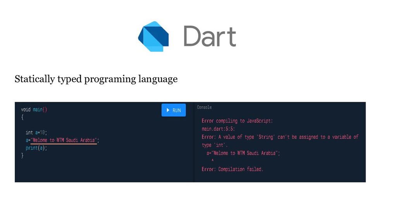The image size is (397, 223).
Task: Click the 'int a=10;' code line
Action: [x=36, y=132]
